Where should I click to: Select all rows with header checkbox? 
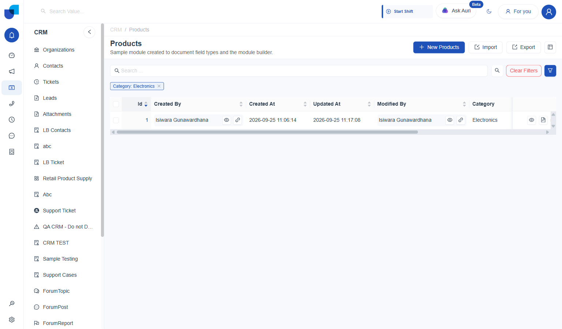116,104
